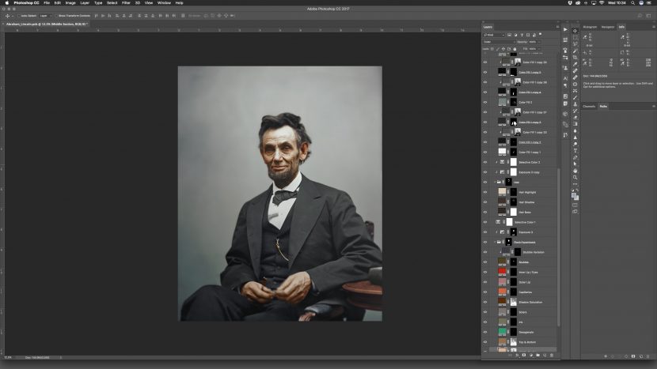The width and height of the screenshot is (657, 369).
Task: Open the Image menu
Action: [70, 3]
